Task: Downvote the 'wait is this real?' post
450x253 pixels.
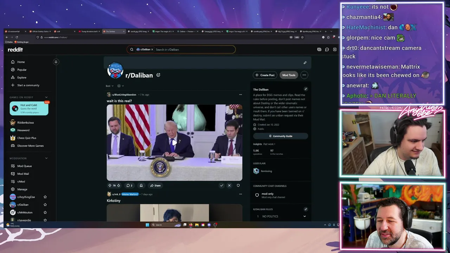Action: (118, 186)
